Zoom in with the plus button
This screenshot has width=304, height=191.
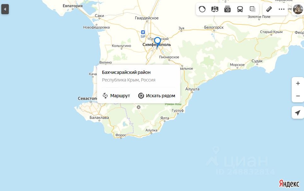tap(298, 83)
